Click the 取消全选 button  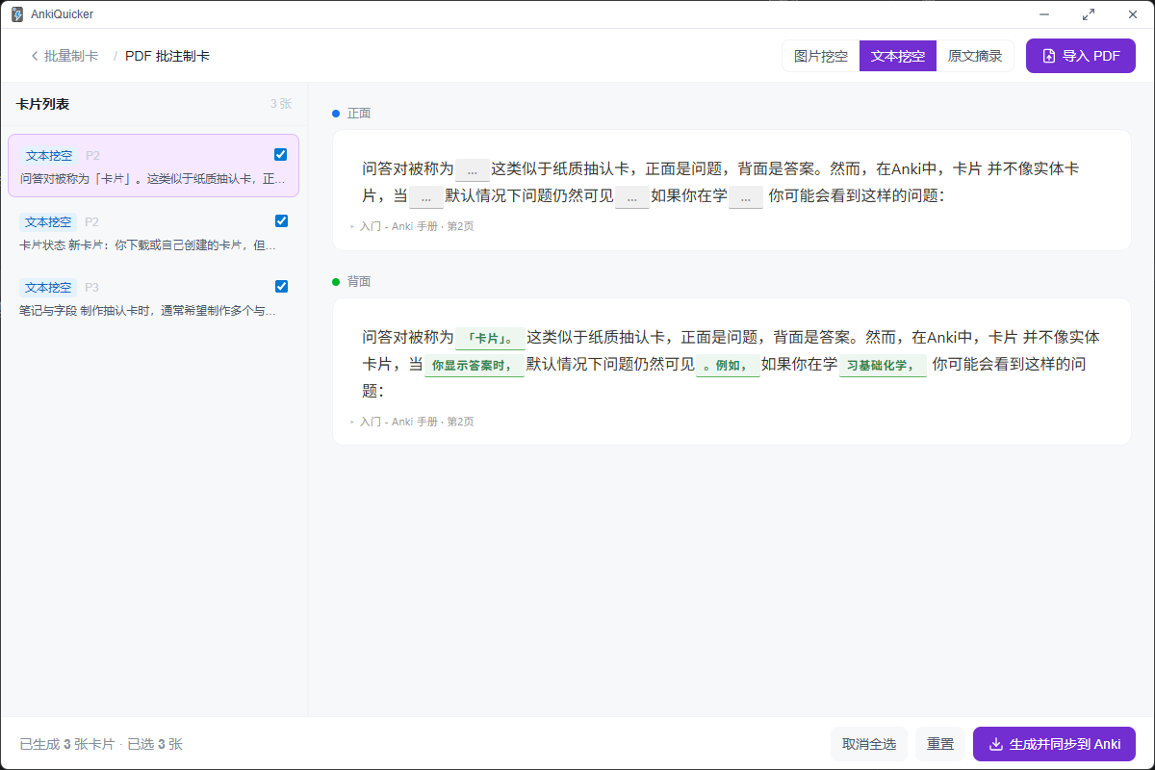(x=869, y=744)
